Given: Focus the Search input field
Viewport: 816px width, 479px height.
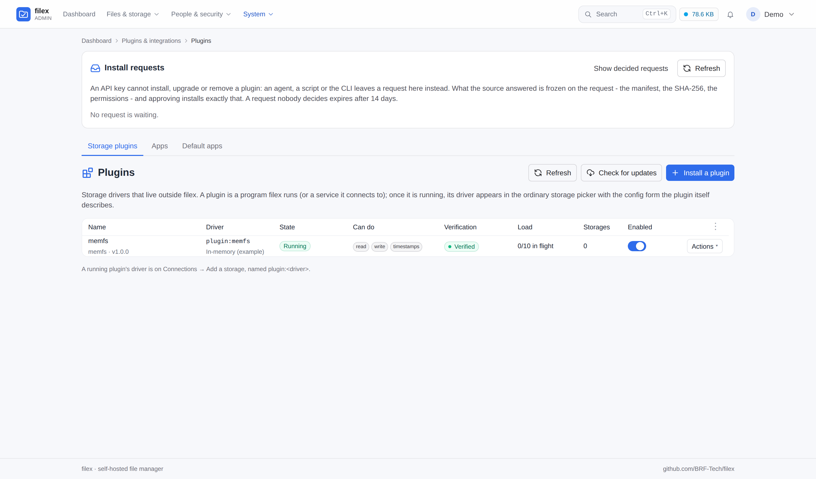Looking at the screenshot, I should click(627, 14).
